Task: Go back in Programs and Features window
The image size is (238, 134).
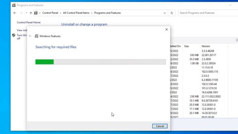Action: click(x=15, y=13)
